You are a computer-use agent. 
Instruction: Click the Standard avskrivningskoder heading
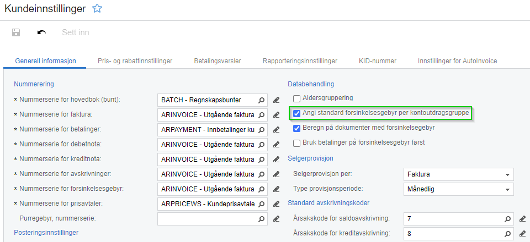click(328, 202)
